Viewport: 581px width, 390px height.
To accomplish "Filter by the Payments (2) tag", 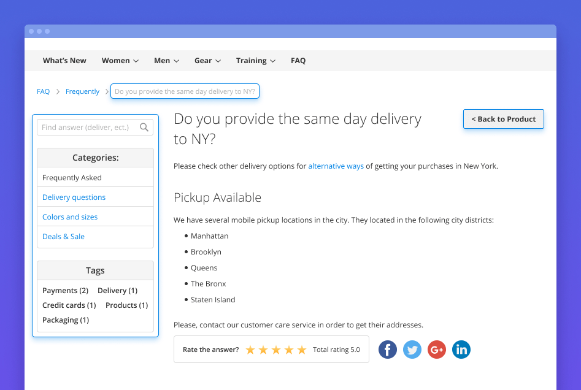I will [65, 291].
